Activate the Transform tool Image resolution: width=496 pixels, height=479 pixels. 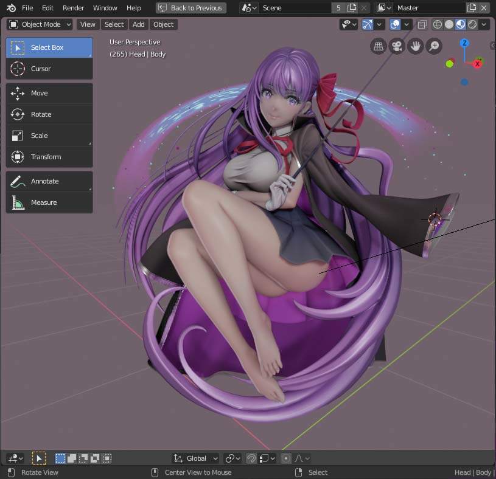click(x=49, y=157)
